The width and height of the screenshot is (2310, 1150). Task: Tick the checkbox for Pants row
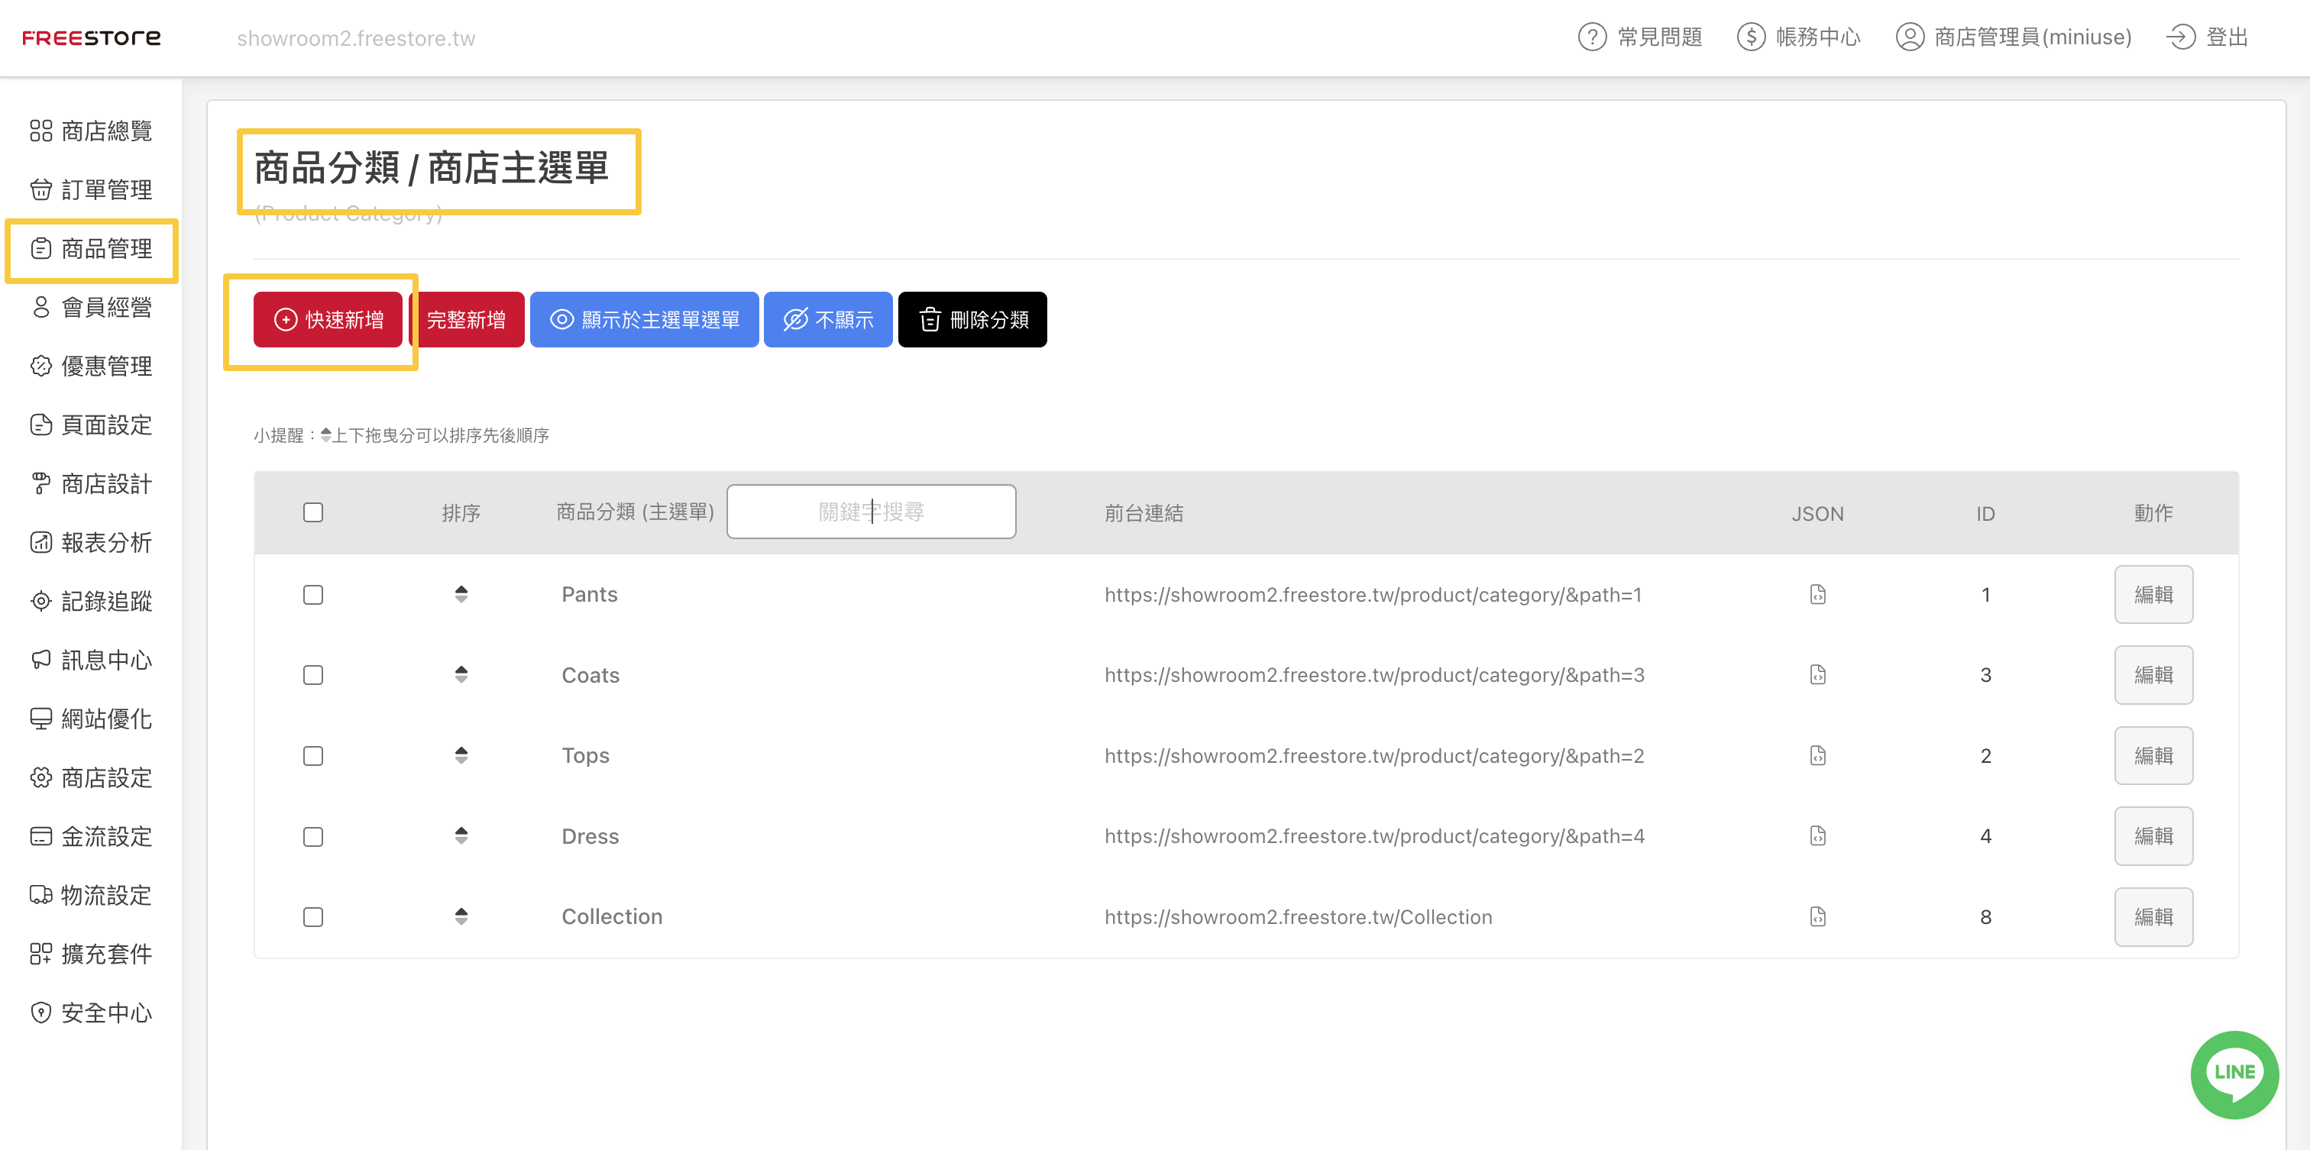(313, 595)
